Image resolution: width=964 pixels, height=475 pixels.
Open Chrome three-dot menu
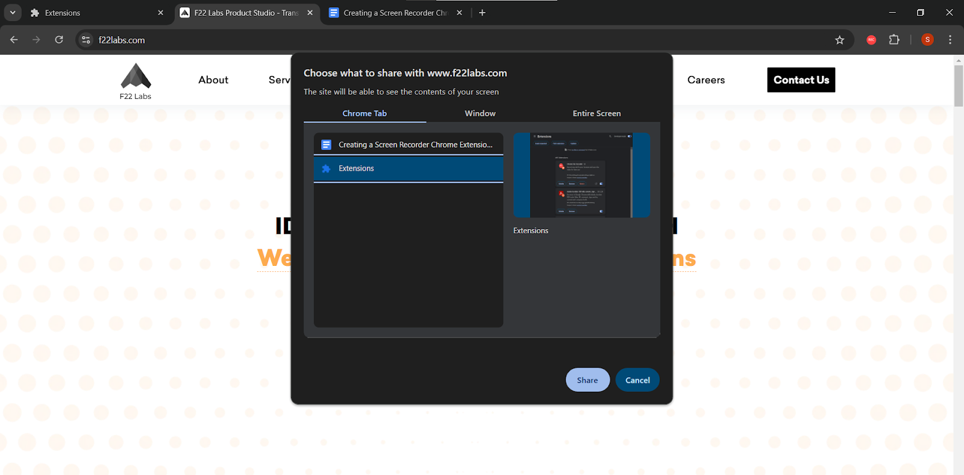(950, 40)
